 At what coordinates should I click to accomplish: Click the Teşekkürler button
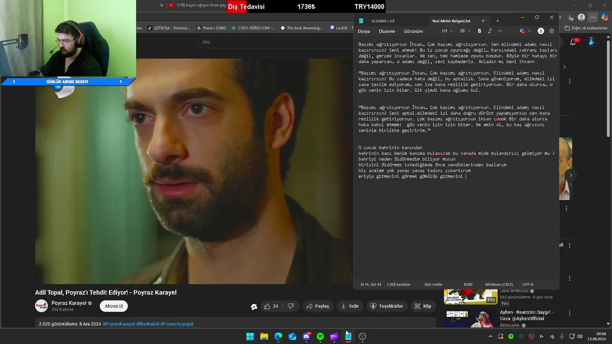point(387,306)
